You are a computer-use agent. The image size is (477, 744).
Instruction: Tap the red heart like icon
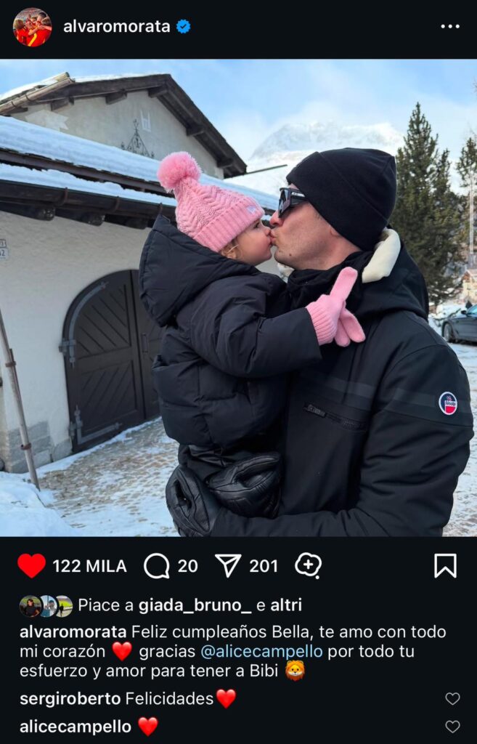(x=32, y=565)
